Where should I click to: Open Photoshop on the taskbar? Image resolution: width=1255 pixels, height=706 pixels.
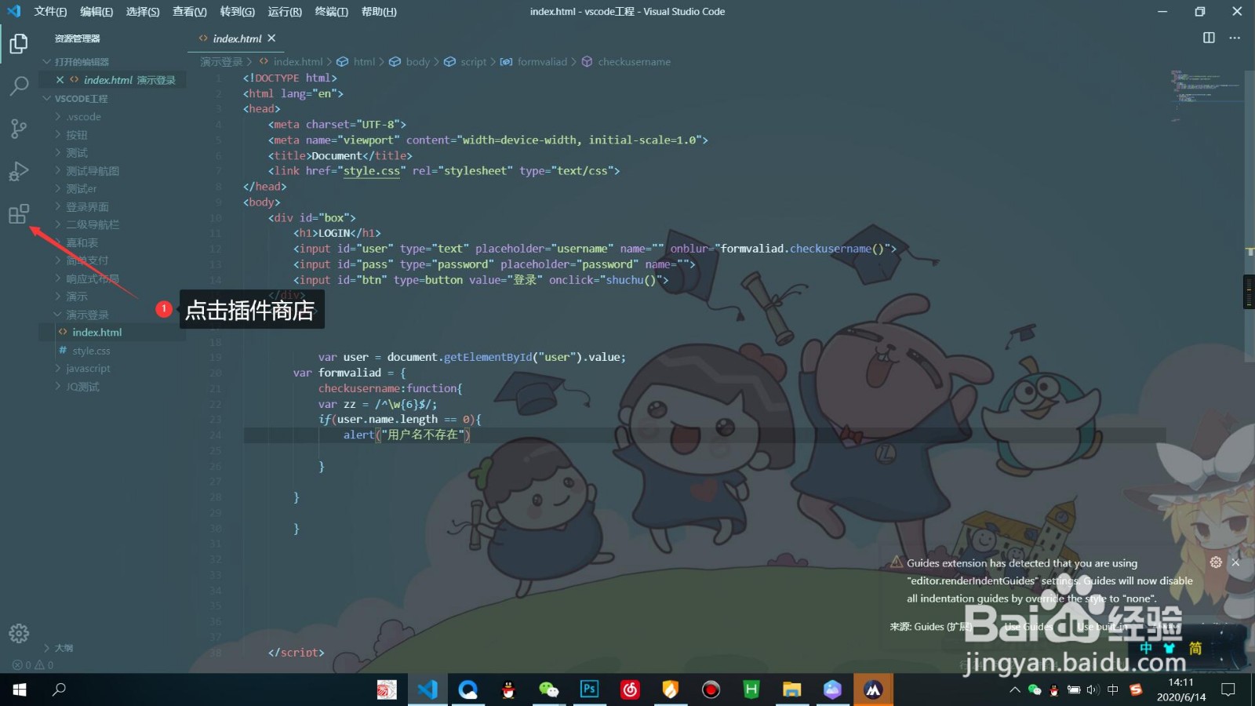589,690
